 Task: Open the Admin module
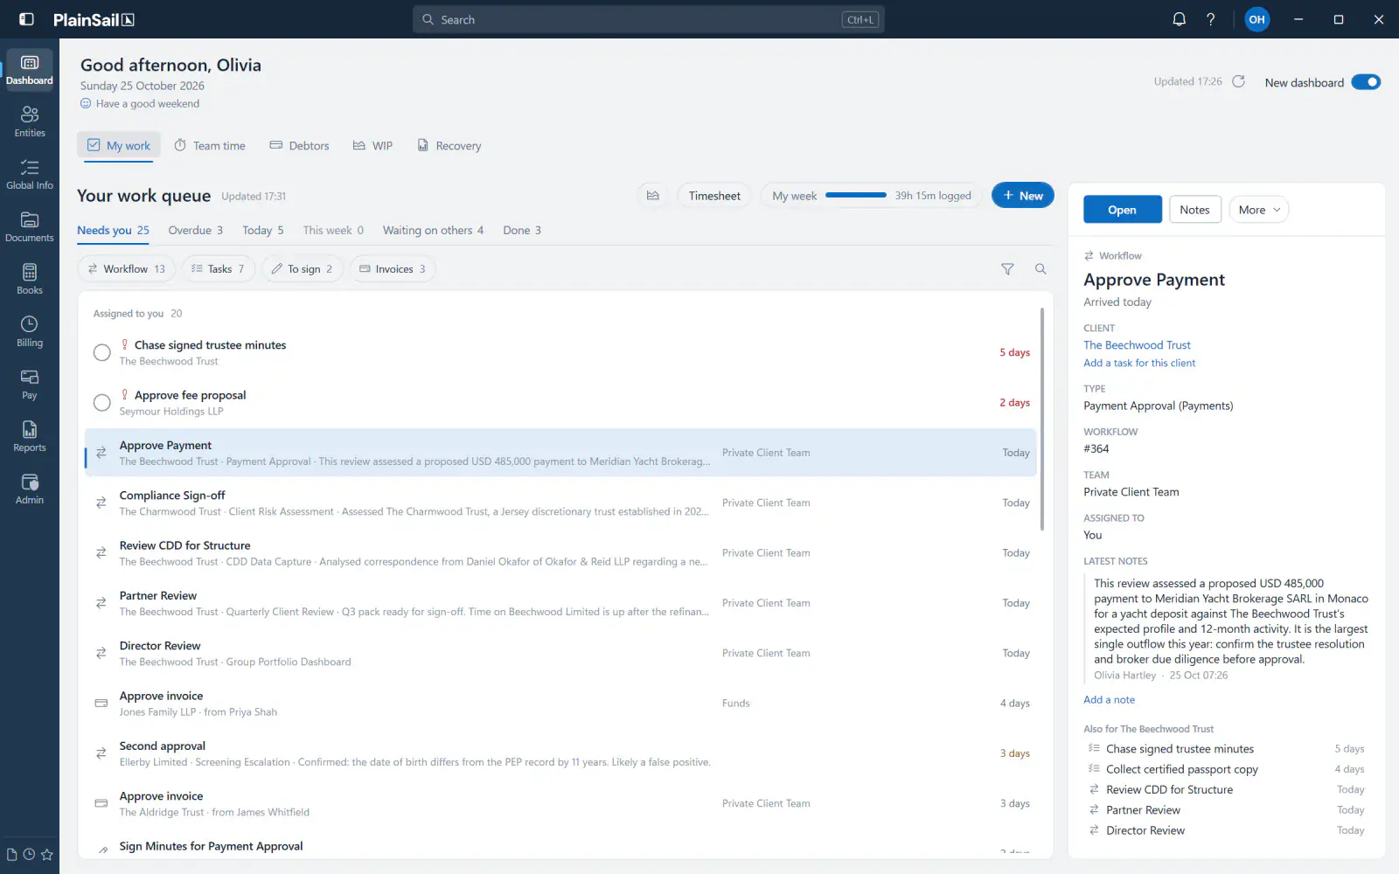pyautogui.click(x=30, y=489)
